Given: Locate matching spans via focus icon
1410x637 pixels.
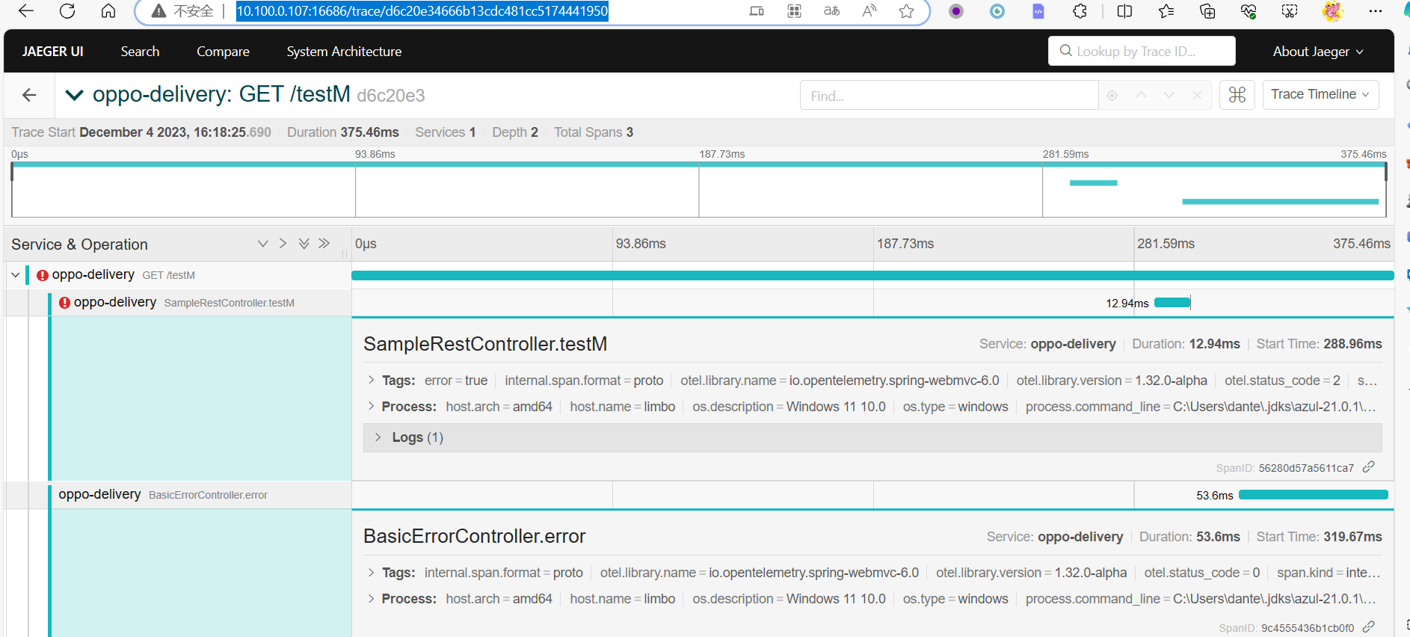Looking at the screenshot, I should pos(1112,95).
